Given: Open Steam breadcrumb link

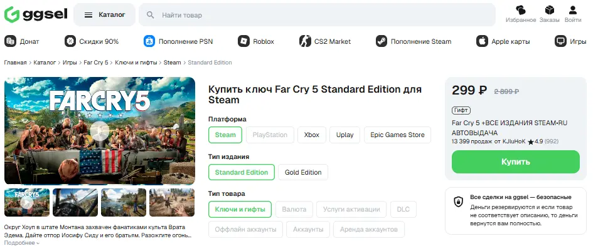Looking at the screenshot, I should coord(173,63).
